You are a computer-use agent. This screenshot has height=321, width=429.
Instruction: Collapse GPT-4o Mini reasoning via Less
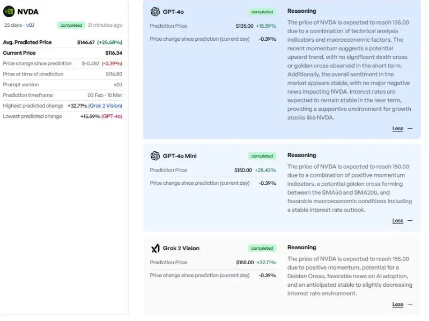(x=398, y=220)
